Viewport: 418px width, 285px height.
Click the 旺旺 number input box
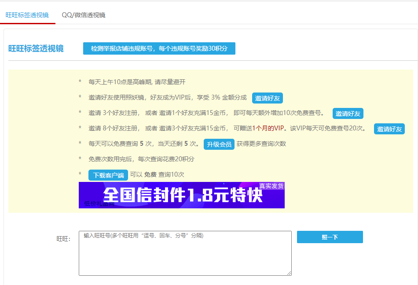point(185,253)
